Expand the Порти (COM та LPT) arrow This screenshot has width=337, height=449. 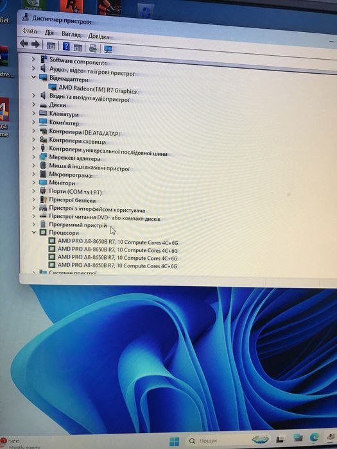tap(33, 191)
